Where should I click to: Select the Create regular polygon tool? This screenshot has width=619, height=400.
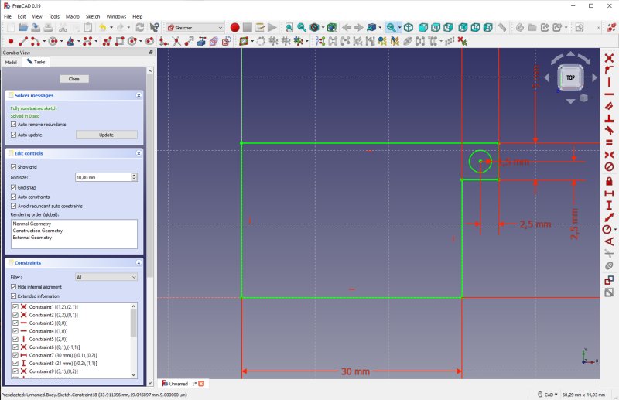(x=132, y=41)
